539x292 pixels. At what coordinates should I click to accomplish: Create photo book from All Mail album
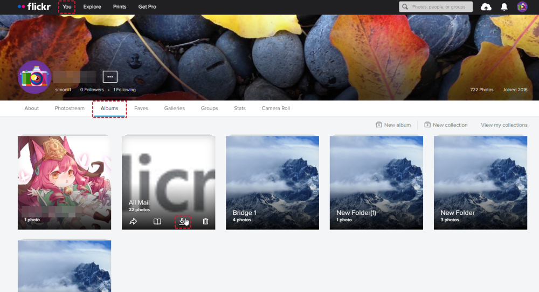[157, 221]
